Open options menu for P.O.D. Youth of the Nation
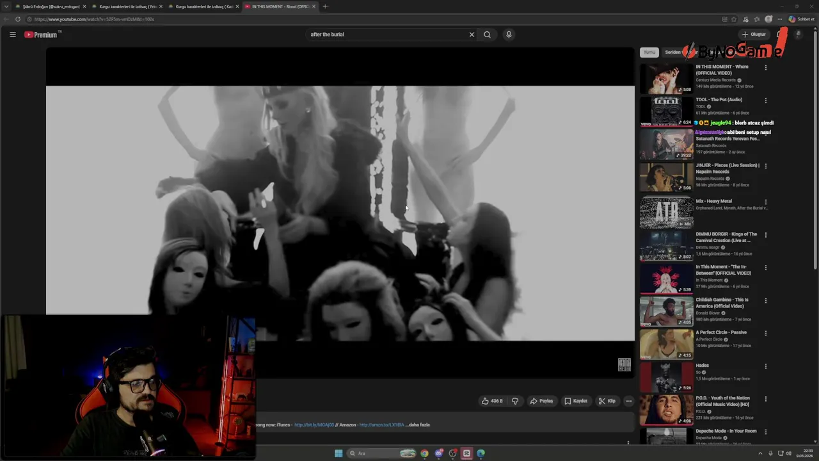The image size is (819, 461). (x=766, y=399)
